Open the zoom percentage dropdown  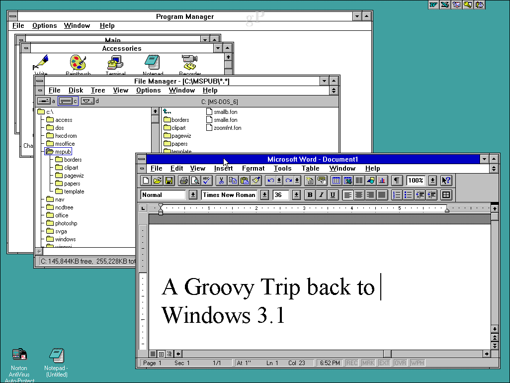click(432, 180)
